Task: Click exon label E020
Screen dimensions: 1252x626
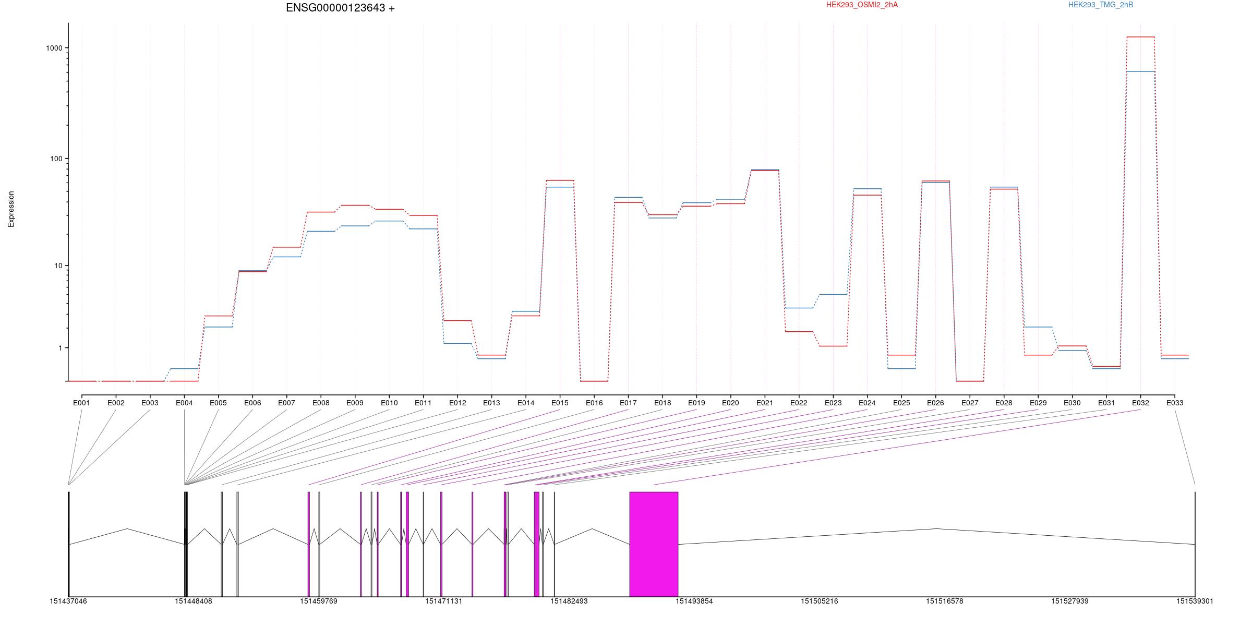Action: click(x=730, y=403)
